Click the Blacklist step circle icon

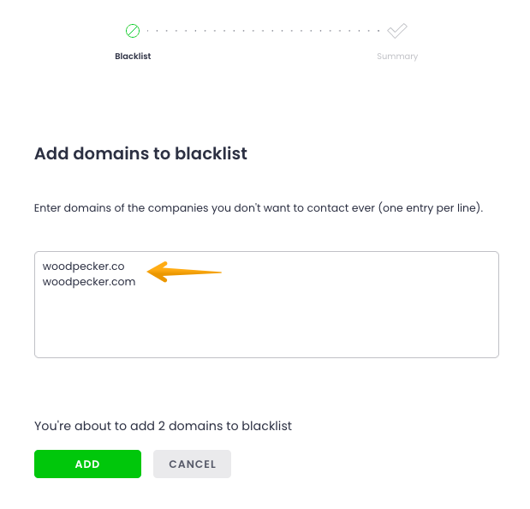132,31
